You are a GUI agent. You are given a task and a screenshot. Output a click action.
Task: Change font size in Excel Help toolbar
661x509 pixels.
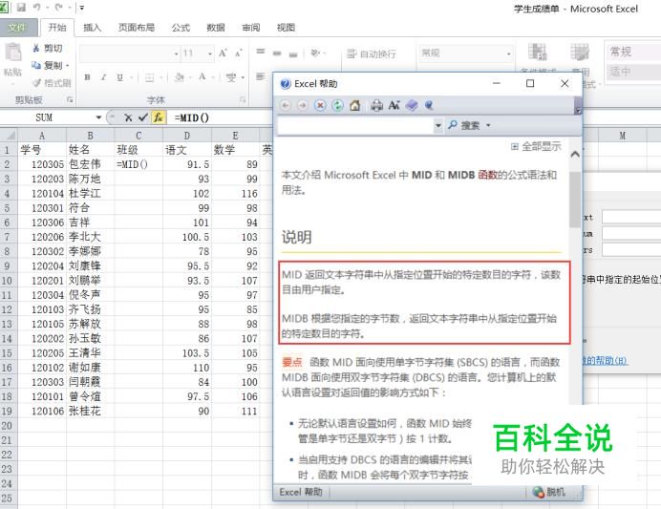tap(394, 105)
